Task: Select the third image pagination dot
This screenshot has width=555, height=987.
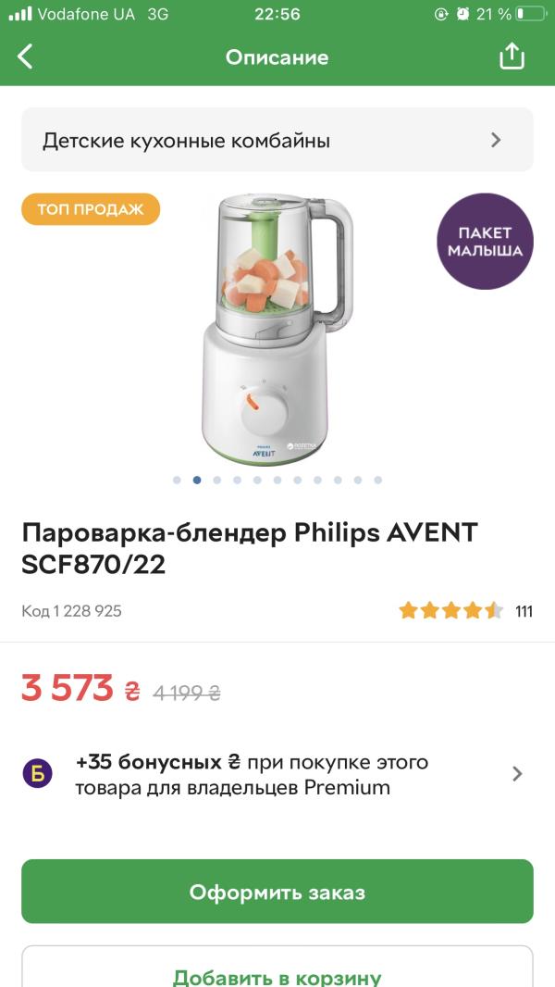Action: coord(217,480)
